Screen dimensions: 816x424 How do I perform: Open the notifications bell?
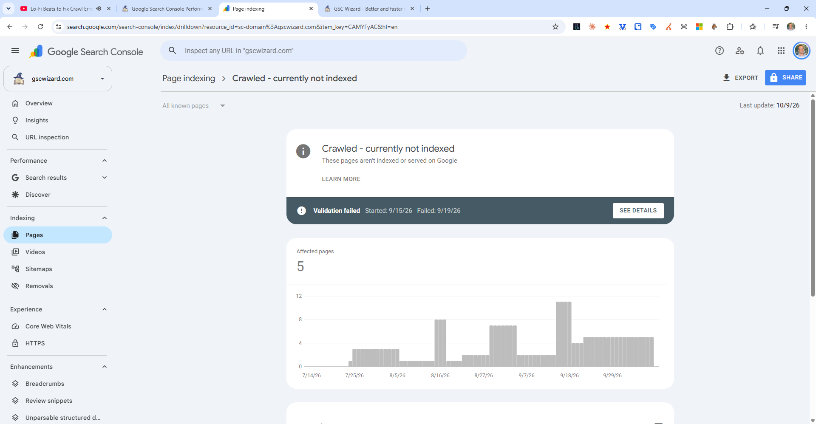point(760,51)
